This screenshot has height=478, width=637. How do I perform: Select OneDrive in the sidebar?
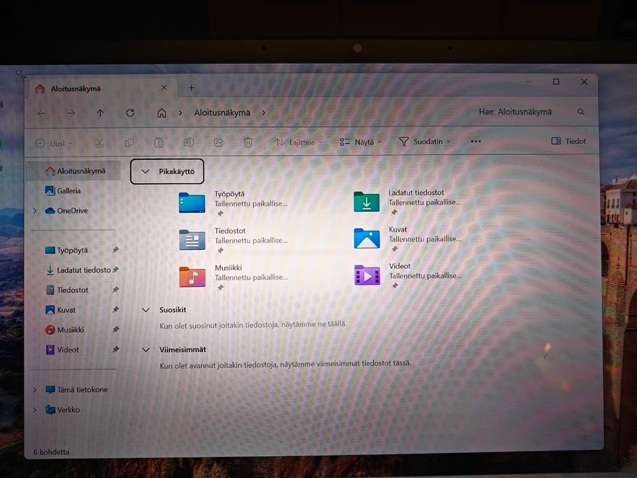66,210
